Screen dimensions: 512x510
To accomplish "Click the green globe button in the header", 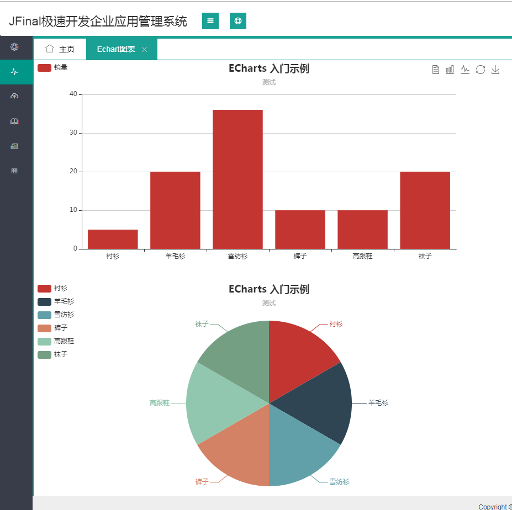I will pos(237,20).
